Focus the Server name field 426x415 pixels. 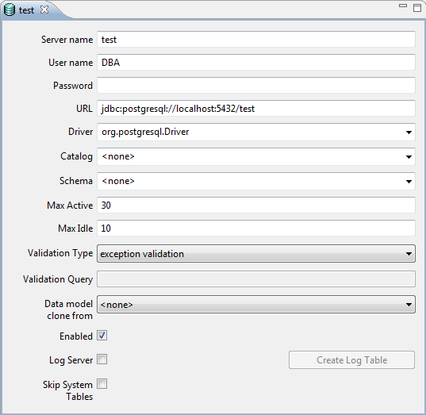[x=256, y=40]
